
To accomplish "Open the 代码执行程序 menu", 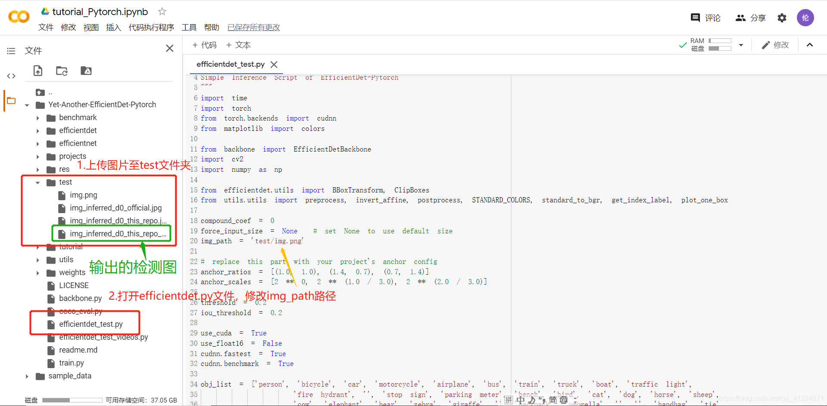I will pyautogui.click(x=151, y=28).
